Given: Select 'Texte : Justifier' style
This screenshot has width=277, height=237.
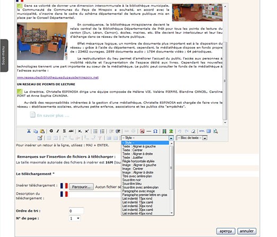Looking at the screenshot, I should pos(133,158).
